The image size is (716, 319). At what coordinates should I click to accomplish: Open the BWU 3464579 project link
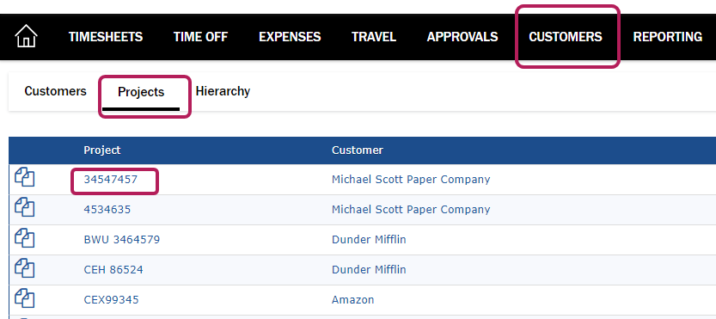pyautogui.click(x=122, y=240)
